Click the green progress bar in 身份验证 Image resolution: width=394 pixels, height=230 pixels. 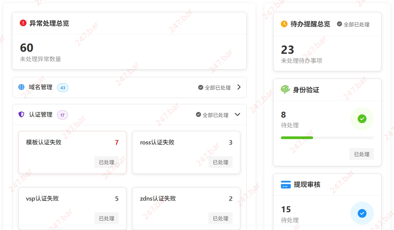click(297, 138)
